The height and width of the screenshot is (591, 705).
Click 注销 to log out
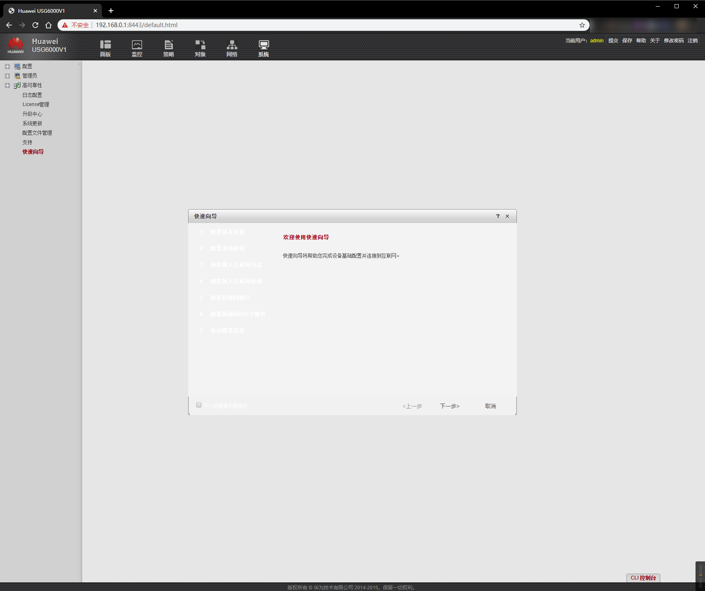click(693, 41)
